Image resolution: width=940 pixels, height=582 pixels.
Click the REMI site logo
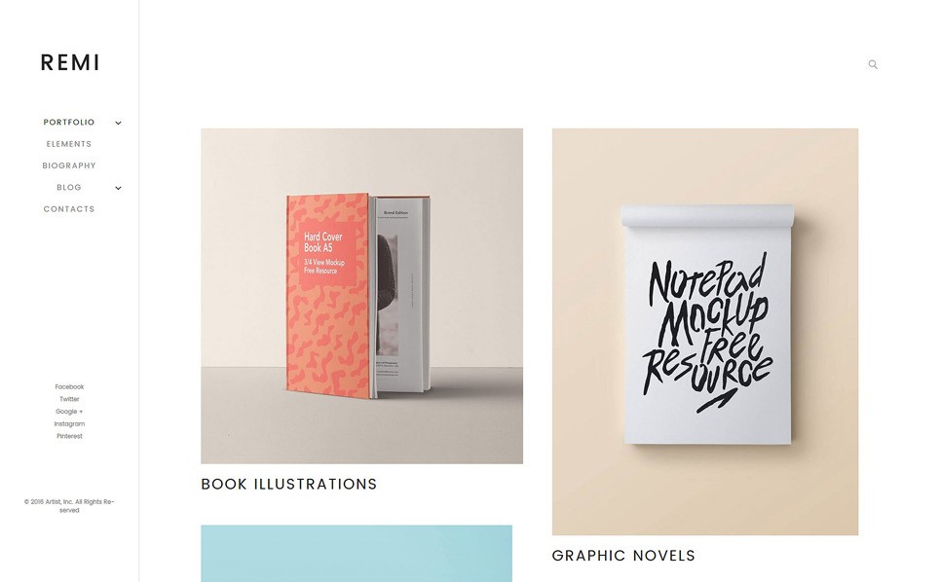pos(69,62)
